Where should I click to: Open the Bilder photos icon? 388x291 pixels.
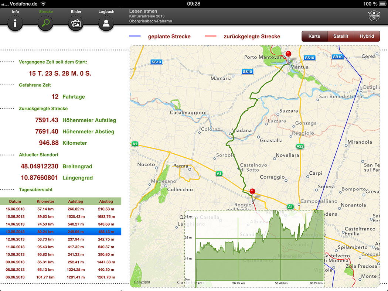pos(76,23)
